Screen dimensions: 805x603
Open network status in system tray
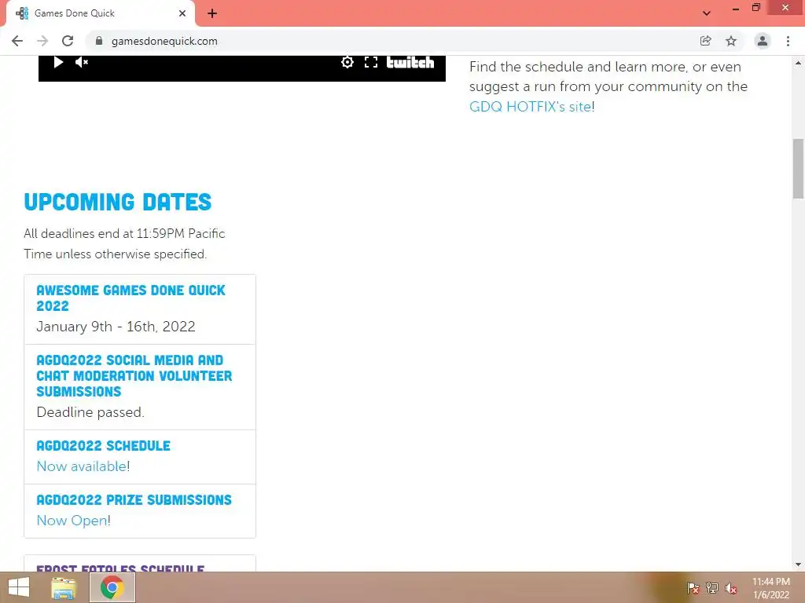click(712, 588)
